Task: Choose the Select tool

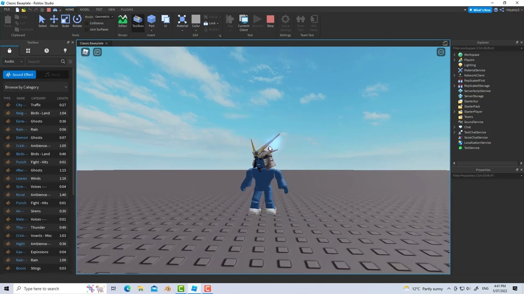Action: tap(42, 21)
